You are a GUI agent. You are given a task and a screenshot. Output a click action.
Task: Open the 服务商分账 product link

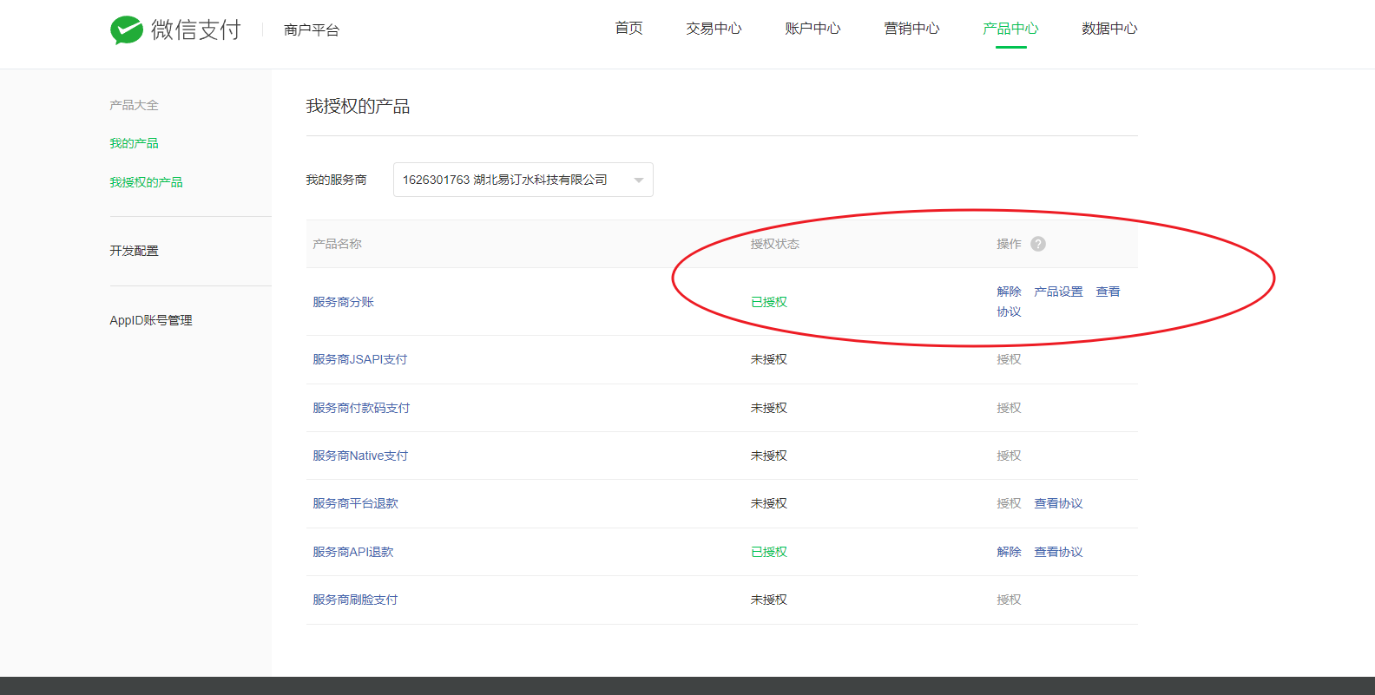click(x=344, y=302)
